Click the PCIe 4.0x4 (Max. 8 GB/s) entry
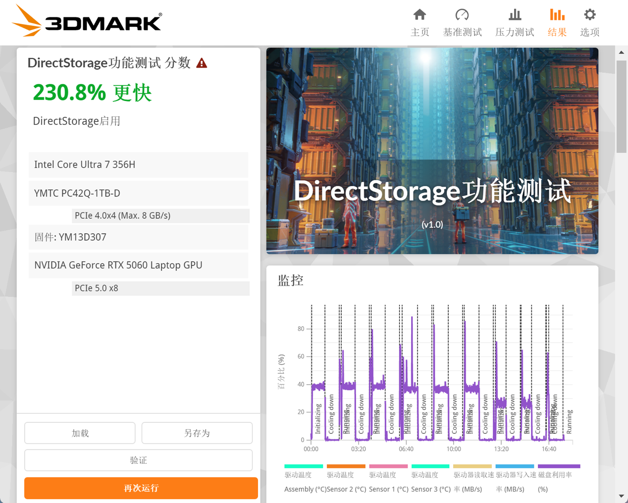Viewport: 628px width, 503px height. [160, 215]
